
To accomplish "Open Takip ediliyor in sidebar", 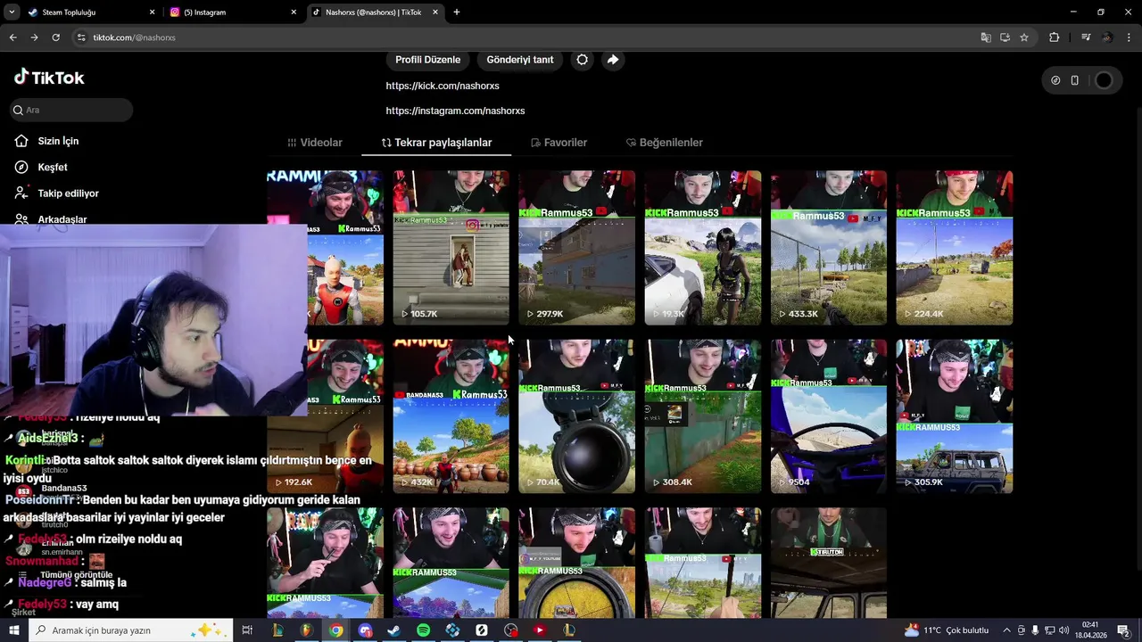I will coord(68,193).
